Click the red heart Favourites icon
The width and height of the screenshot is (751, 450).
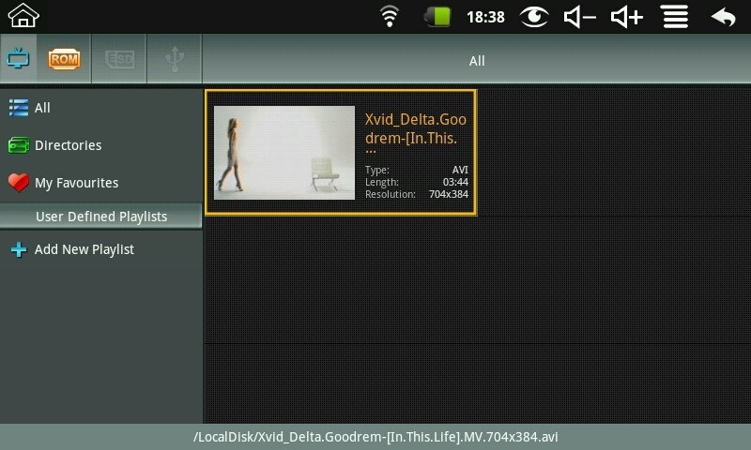[x=19, y=182]
